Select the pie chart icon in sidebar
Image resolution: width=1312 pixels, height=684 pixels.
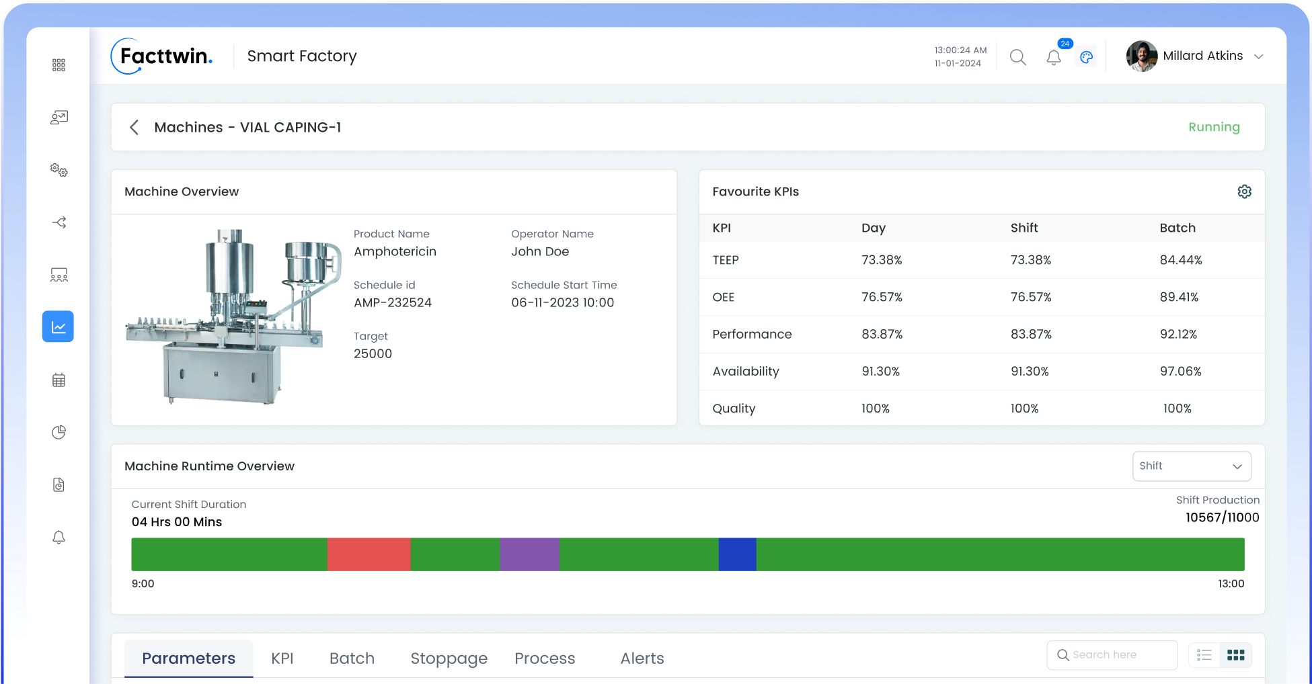point(59,432)
